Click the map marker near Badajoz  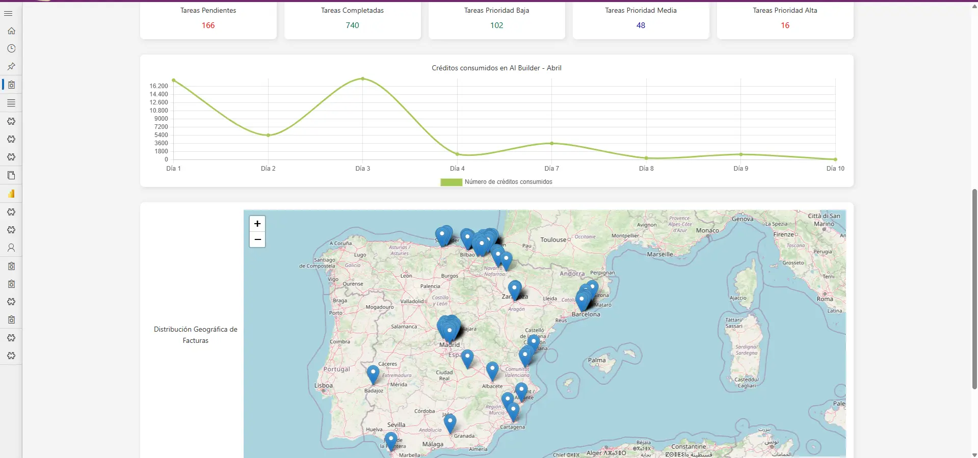[373, 374]
